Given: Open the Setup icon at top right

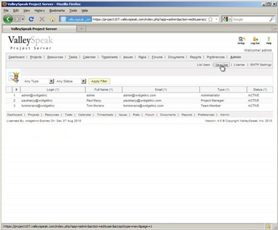Looking at the screenshot, I should pos(241,41).
